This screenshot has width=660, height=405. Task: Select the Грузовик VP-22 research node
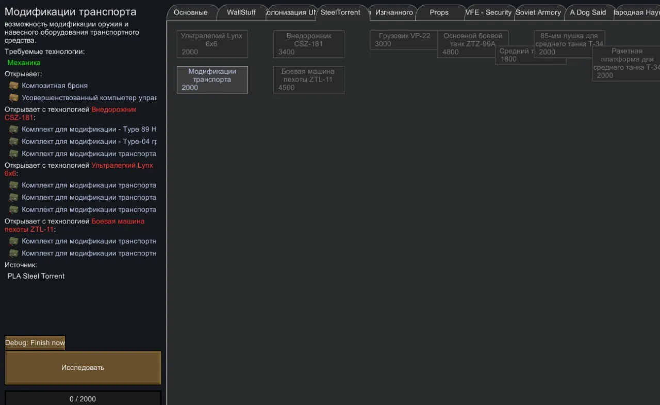click(403, 40)
